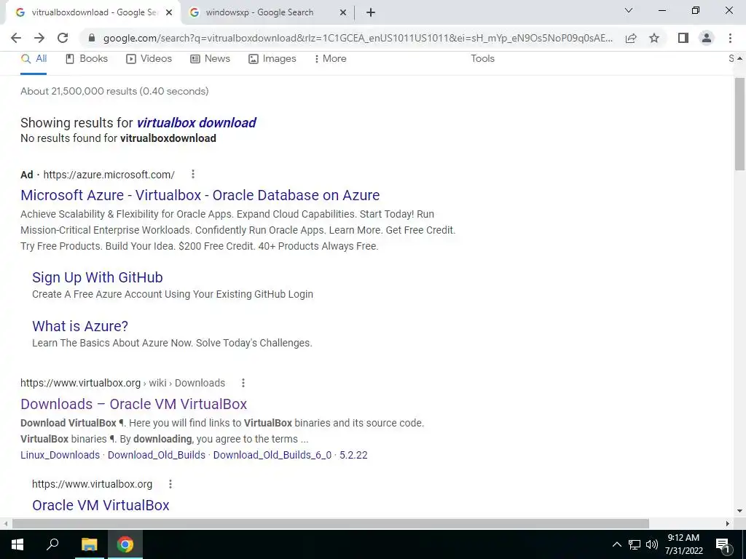Click the address bar URL field
The width and height of the screenshot is (746, 559).
tap(358, 38)
